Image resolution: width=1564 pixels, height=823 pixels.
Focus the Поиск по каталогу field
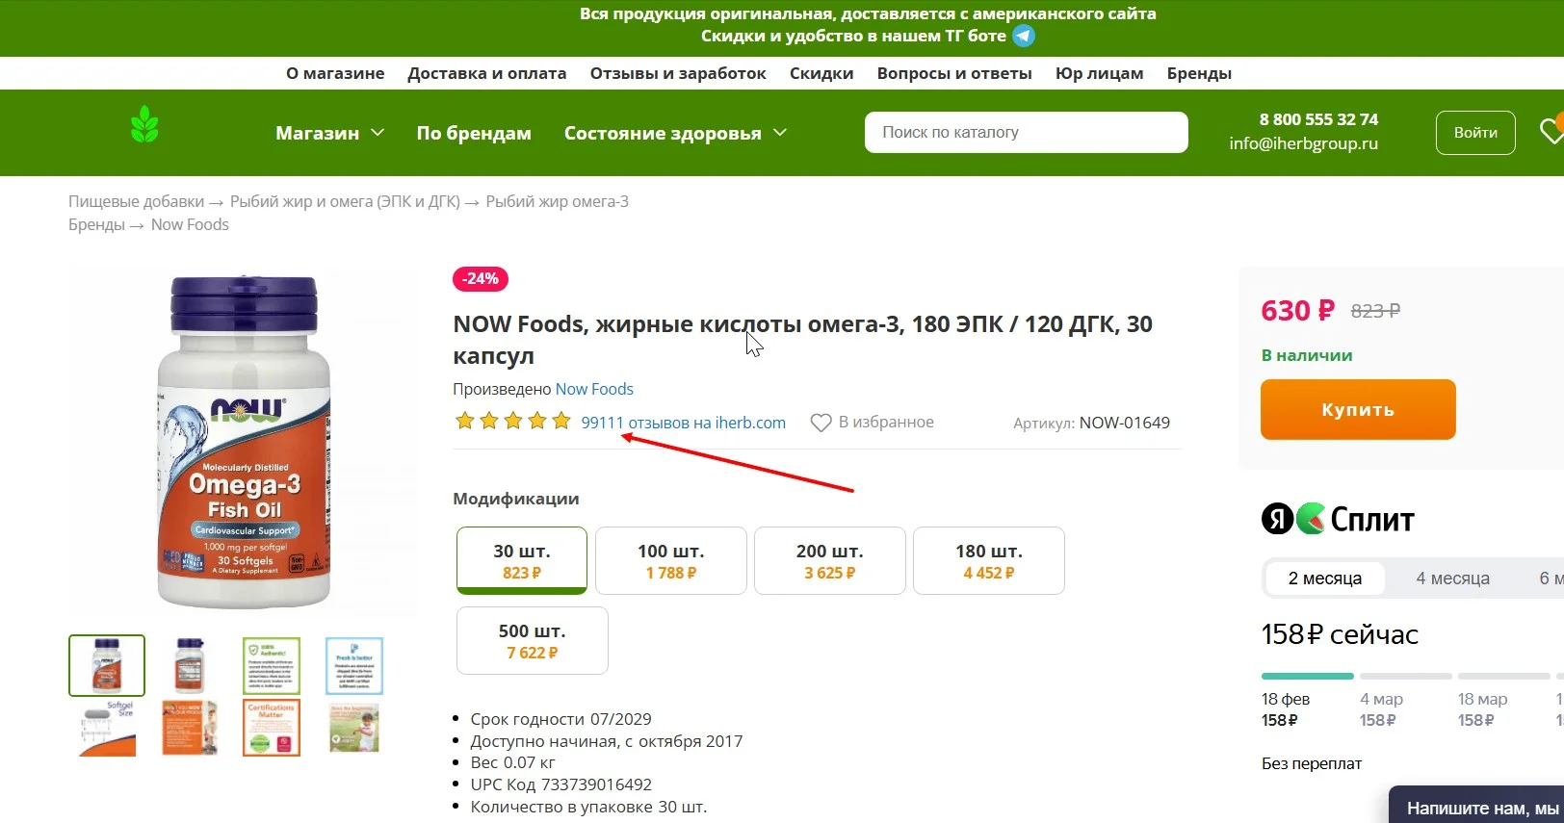[x=1027, y=132]
